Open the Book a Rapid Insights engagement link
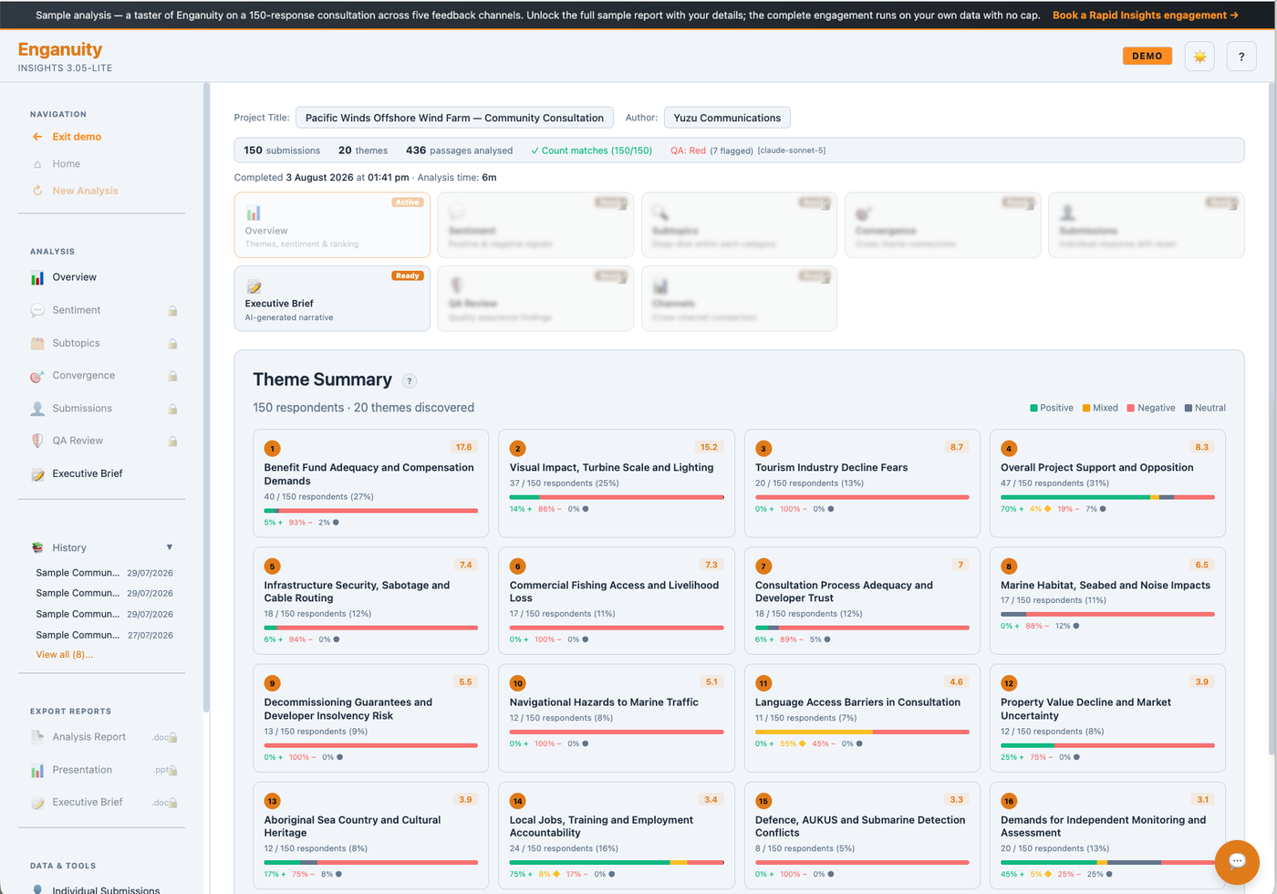 tap(1146, 15)
